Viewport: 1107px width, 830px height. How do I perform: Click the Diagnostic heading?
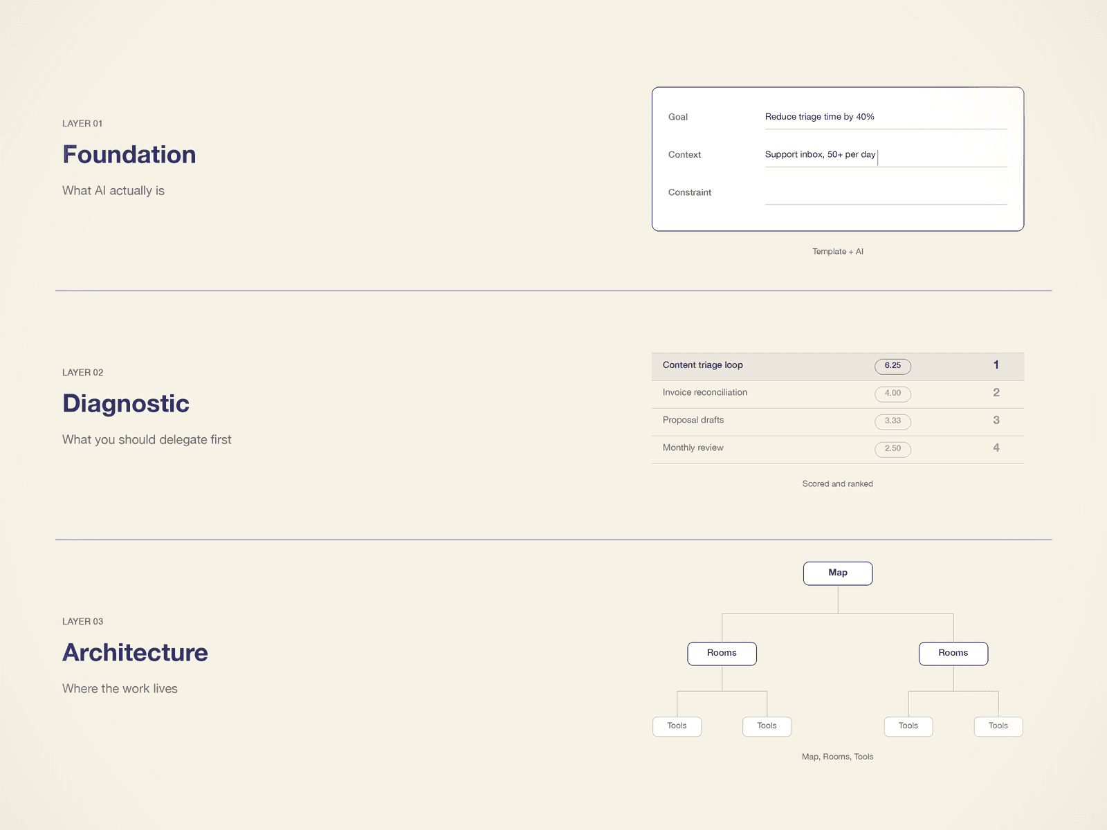126,403
